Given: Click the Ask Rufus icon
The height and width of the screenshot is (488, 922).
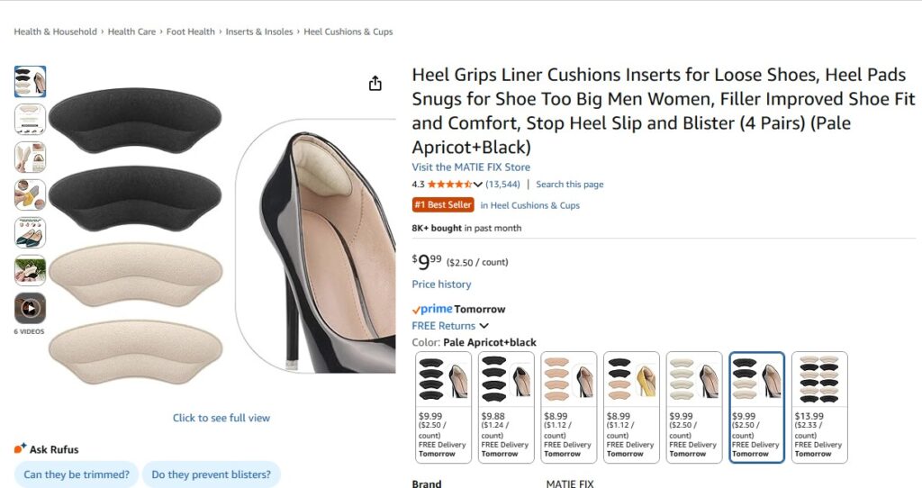Looking at the screenshot, I should (x=21, y=448).
